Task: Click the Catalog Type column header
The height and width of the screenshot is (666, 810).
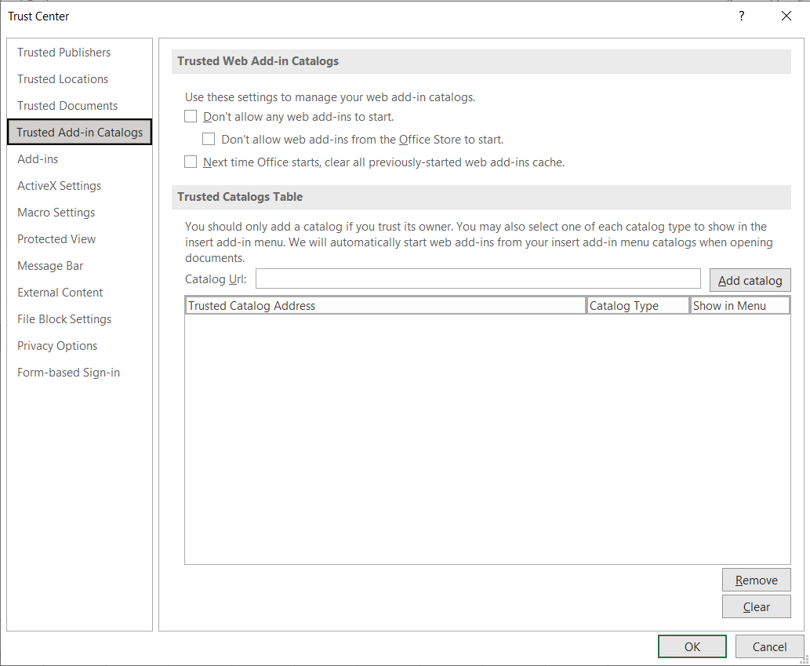Action: (x=637, y=306)
